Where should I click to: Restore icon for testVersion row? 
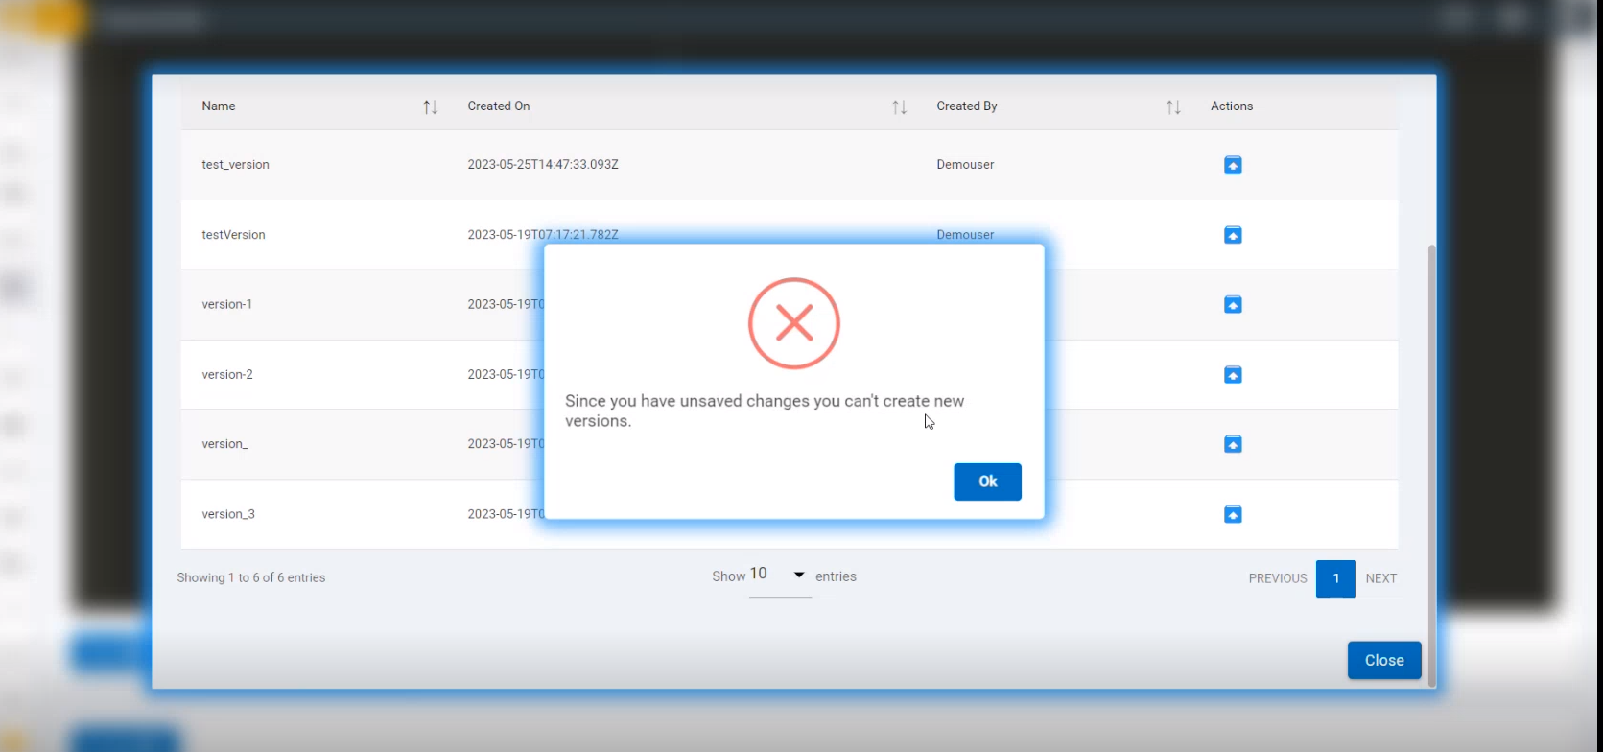pyautogui.click(x=1233, y=235)
